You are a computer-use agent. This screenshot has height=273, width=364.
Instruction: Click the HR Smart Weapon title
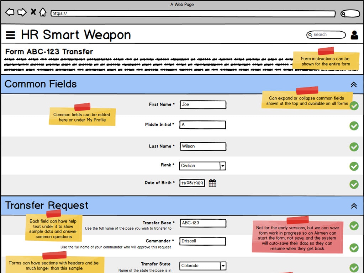click(x=76, y=34)
